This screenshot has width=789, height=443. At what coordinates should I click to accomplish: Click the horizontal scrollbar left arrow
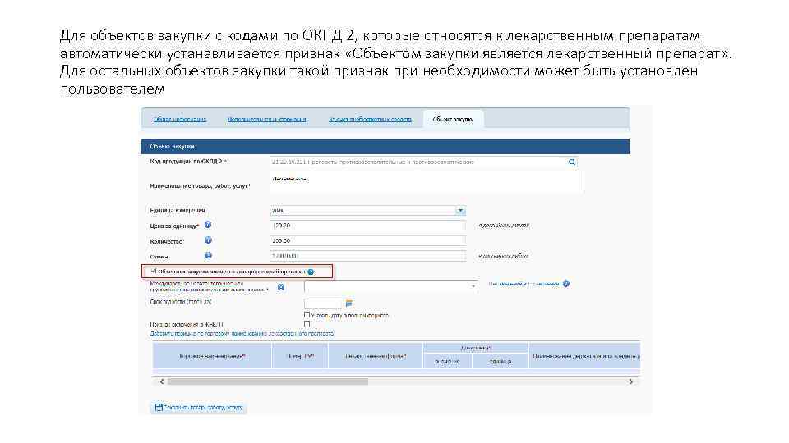click(162, 381)
